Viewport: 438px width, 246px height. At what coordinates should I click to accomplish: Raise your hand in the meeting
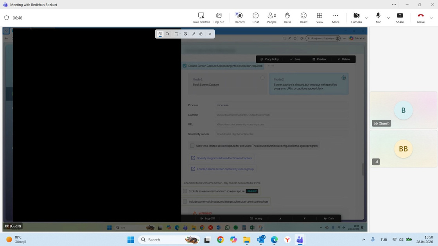click(287, 18)
